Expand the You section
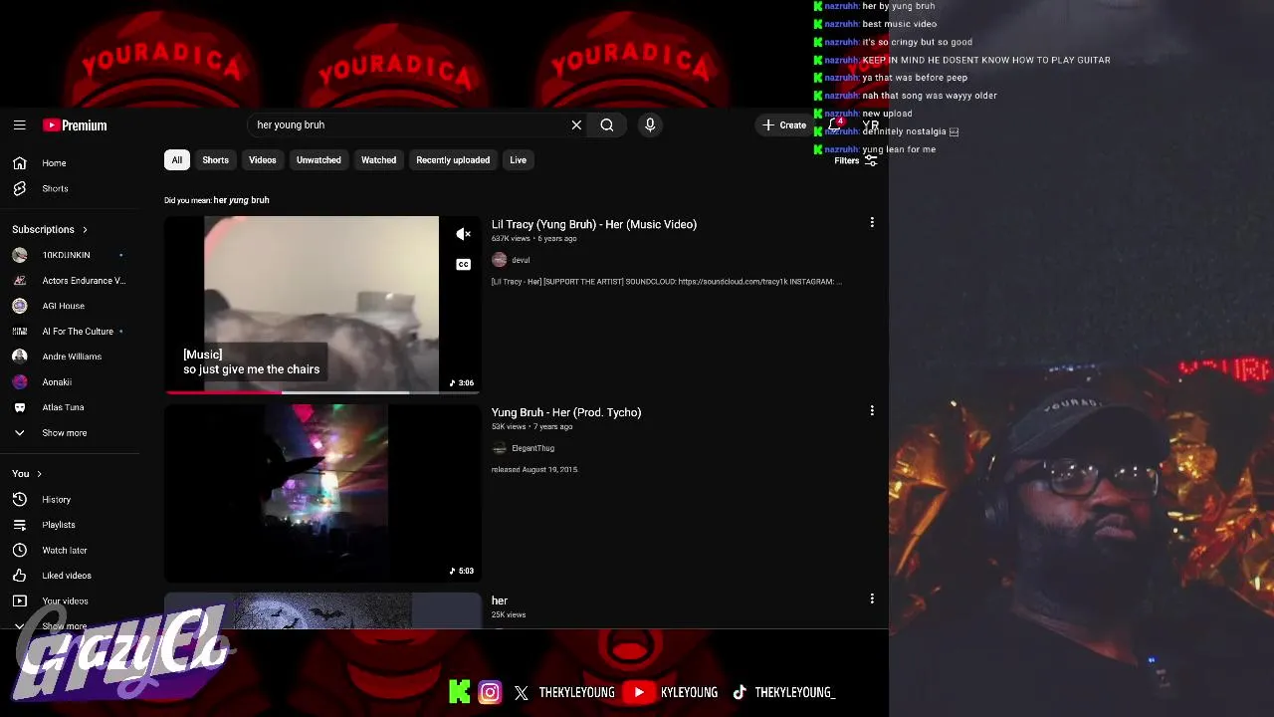1274x717 pixels. [x=27, y=474]
